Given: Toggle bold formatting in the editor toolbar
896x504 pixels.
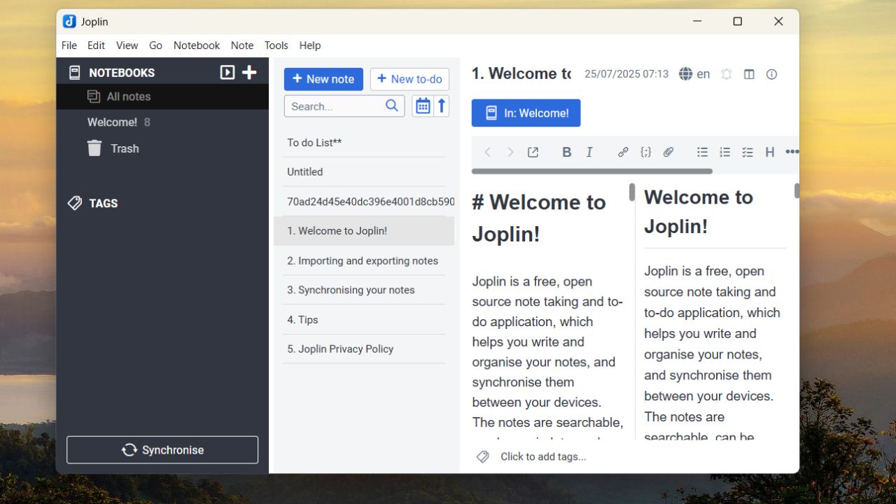Looking at the screenshot, I should (x=566, y=152).
